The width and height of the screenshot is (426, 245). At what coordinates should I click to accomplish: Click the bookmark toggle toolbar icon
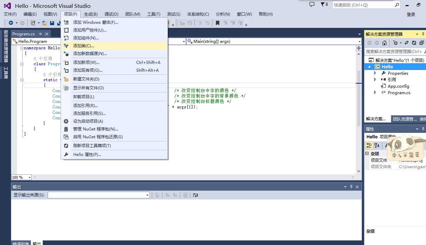[218, 23]
